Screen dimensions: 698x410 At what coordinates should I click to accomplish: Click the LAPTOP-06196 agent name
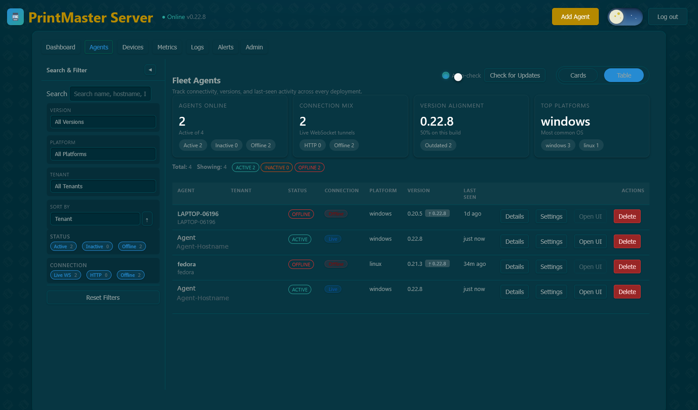click(x=198, y=214)
